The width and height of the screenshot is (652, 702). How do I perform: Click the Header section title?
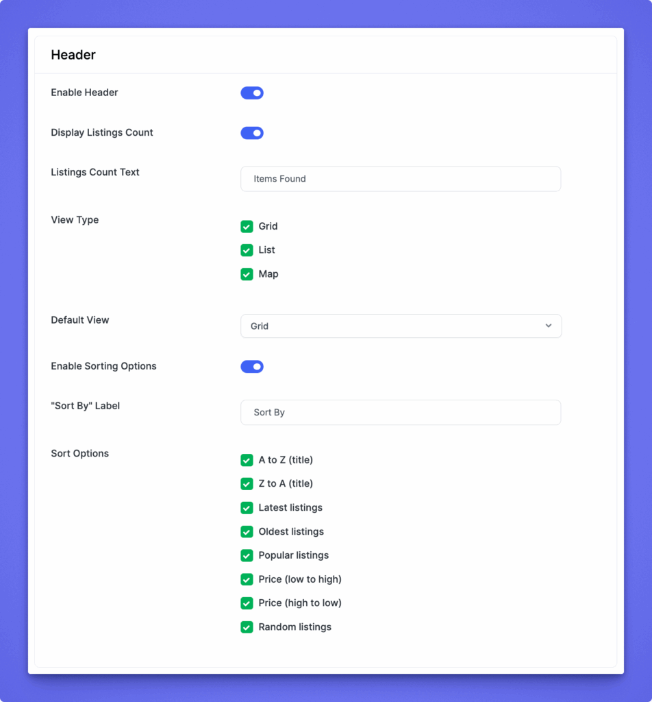[73, 55]
